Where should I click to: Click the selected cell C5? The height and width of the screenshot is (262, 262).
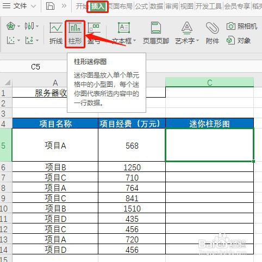tap(209, 145)
